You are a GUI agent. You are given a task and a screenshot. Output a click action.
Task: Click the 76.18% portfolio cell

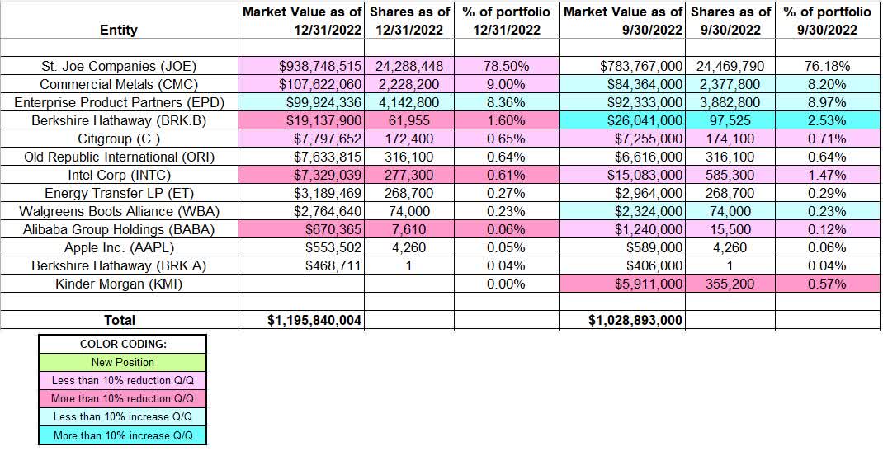[x=828, y=66]
